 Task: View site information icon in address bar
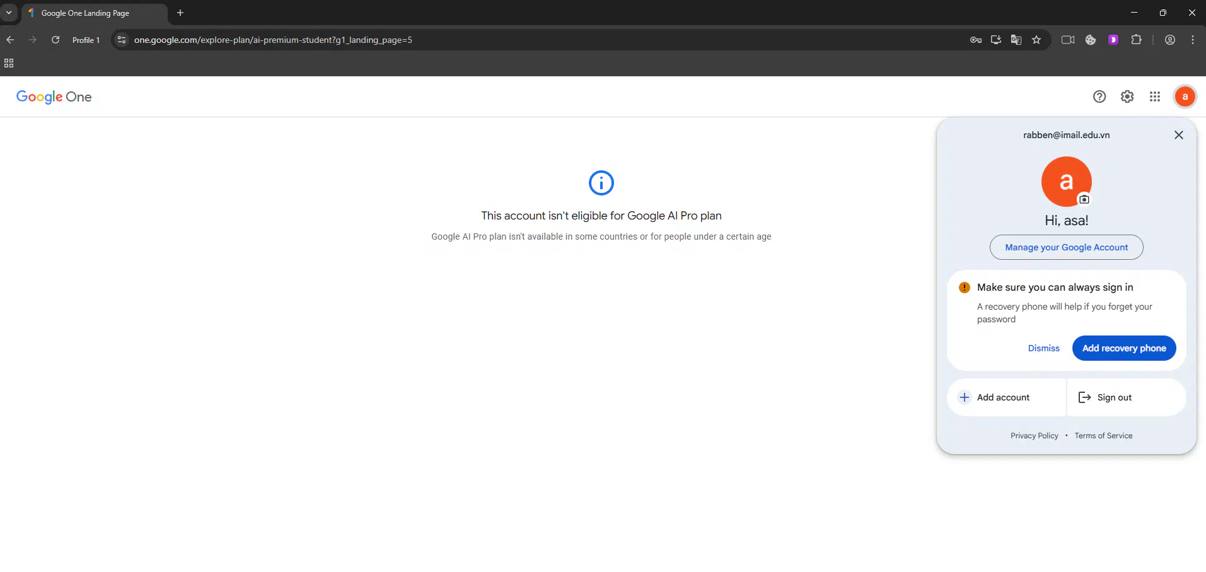122,40
